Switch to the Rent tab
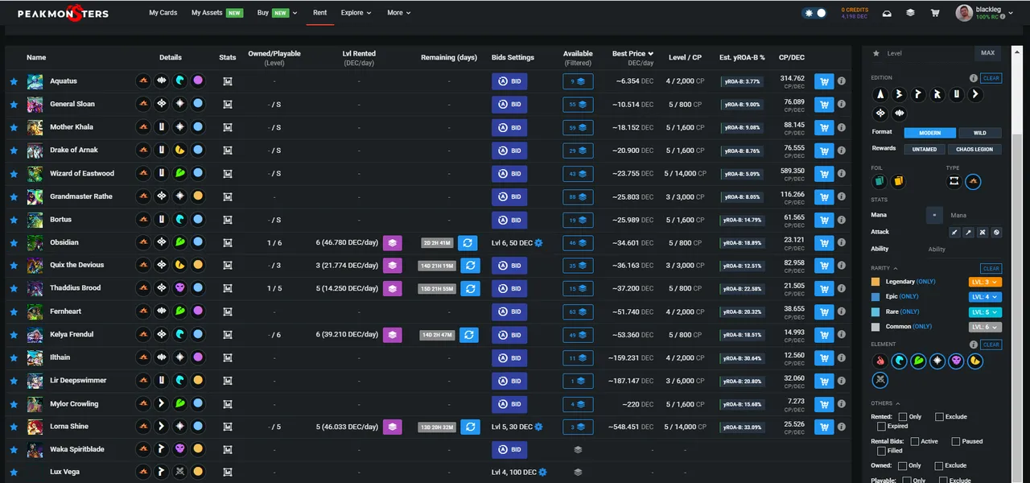This screenshot has width=1030, height=483. [320, 13]
